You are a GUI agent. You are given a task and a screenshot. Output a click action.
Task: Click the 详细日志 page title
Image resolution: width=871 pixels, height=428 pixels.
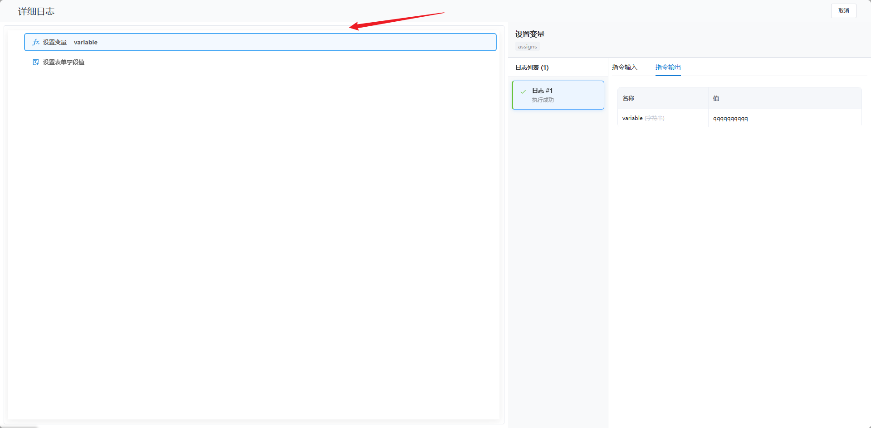36,11
